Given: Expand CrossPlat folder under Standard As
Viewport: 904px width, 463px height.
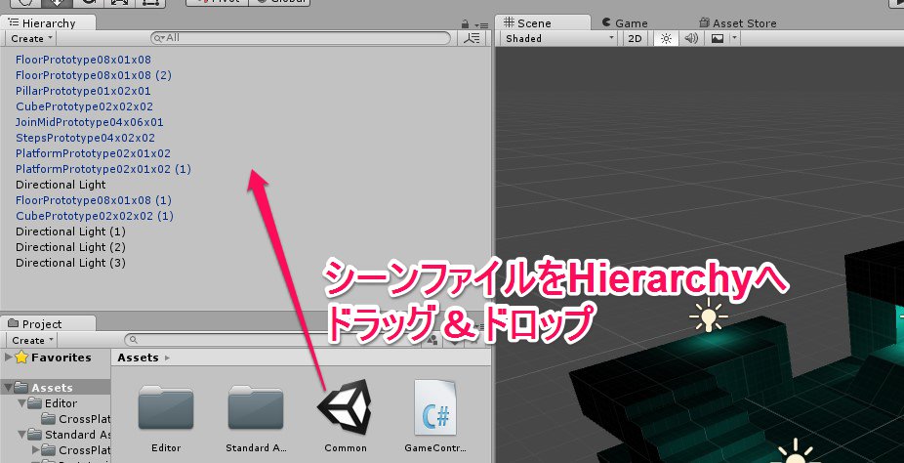Looking at the screenshot, I should 36,449.
